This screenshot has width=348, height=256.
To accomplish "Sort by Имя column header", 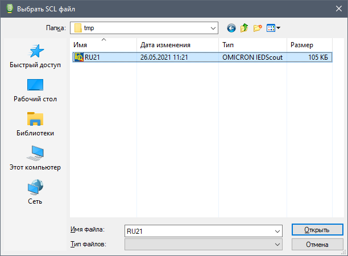I will [x=102, y=44].
